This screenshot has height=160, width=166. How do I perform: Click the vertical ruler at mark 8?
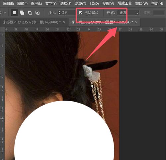point(2,66)
